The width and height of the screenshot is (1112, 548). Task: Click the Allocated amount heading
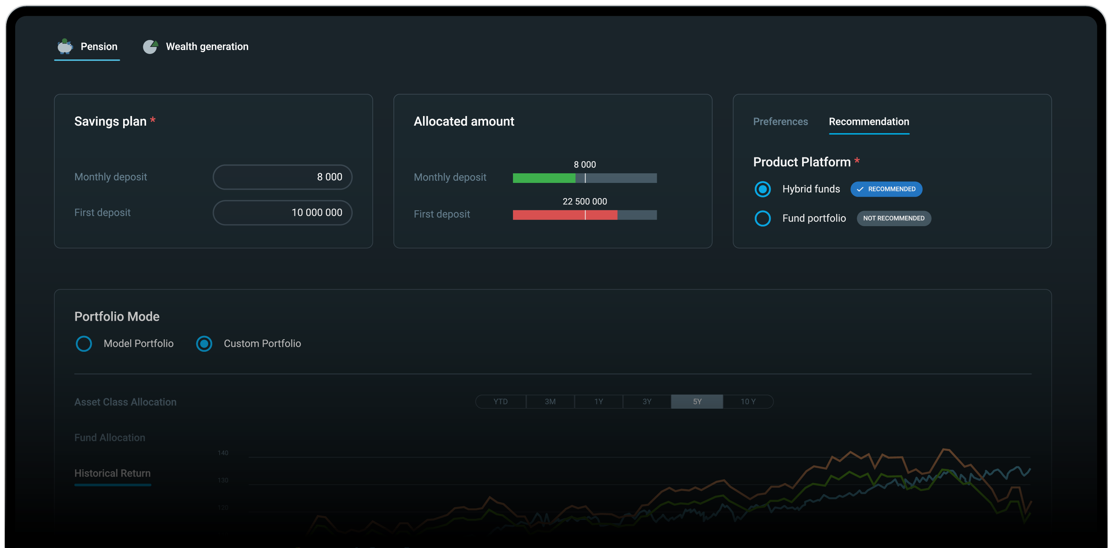coord(464,121)
